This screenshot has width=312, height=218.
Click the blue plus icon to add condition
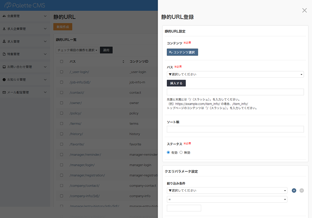click(294, 191)
